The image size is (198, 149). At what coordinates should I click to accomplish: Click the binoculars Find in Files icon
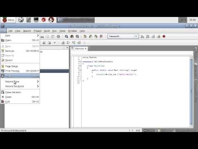(72, 36)
